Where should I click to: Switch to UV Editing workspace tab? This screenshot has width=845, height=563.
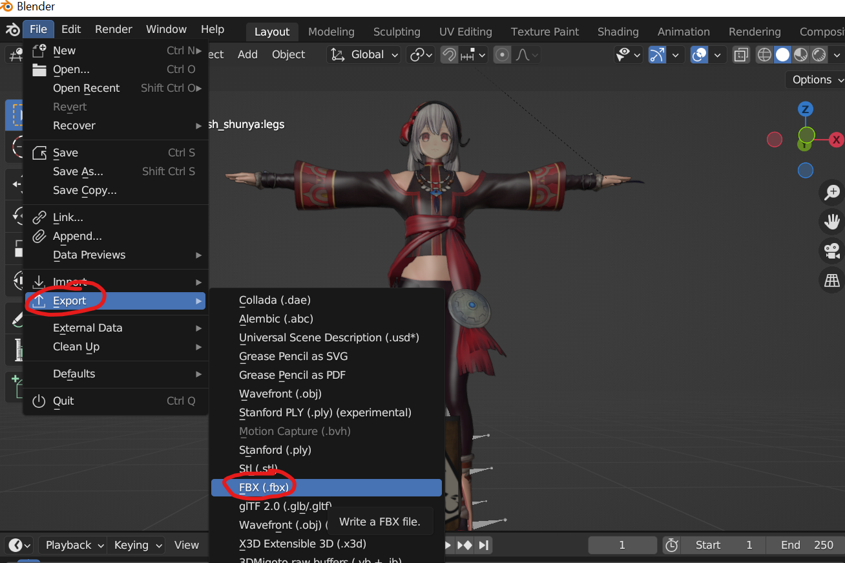point(465,32)
